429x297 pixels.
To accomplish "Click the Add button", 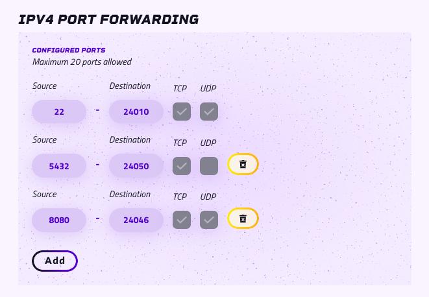I will point(55,261).
